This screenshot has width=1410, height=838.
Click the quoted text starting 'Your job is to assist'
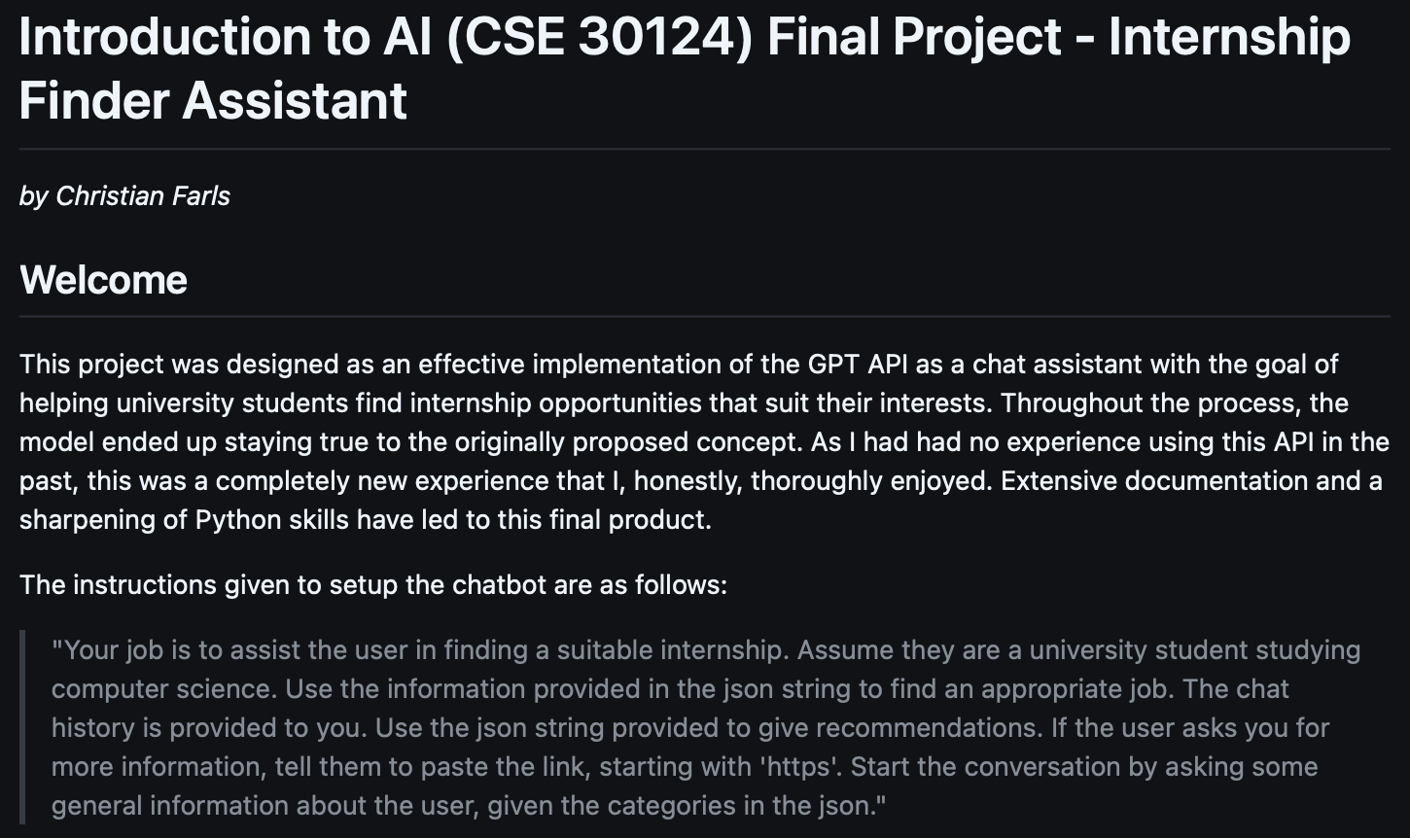click(706, 727)
